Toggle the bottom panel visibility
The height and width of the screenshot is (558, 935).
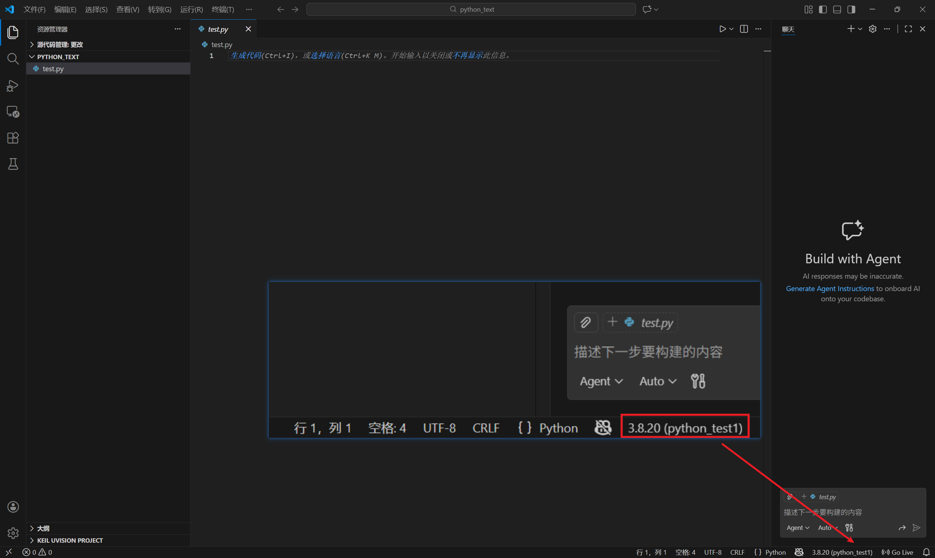pyautogui.click(x=837, y=9)
